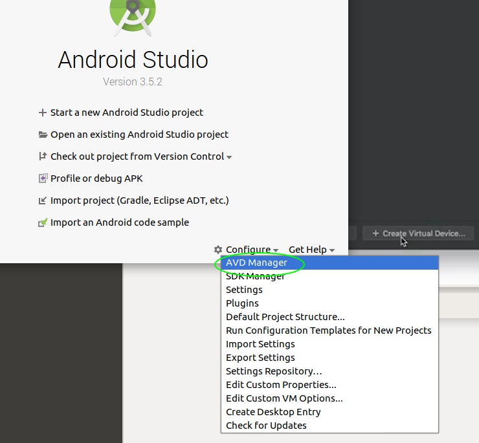Choose Plugins in the Configure menu
The image size is (479, 443).
(x=242, y=303)
